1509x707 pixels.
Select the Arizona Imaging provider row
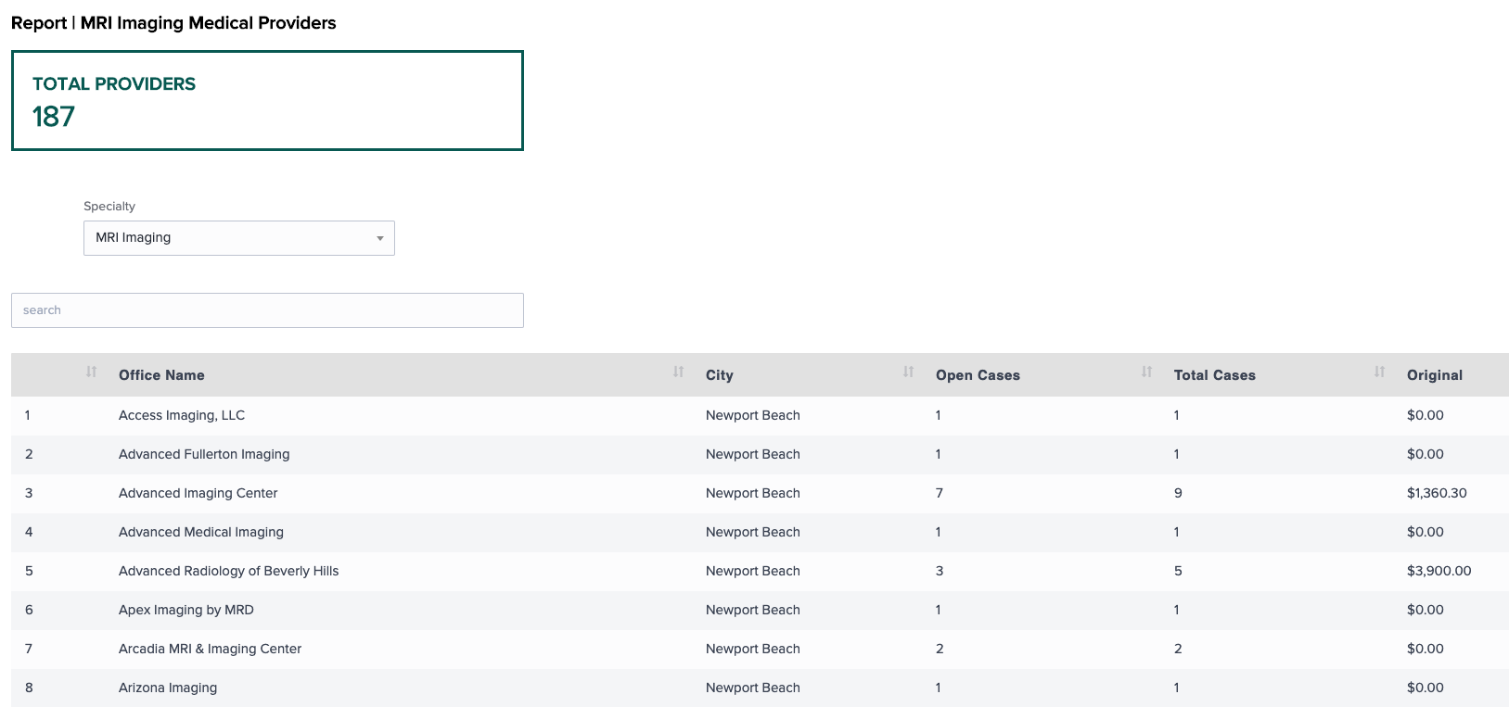[168, 688]
